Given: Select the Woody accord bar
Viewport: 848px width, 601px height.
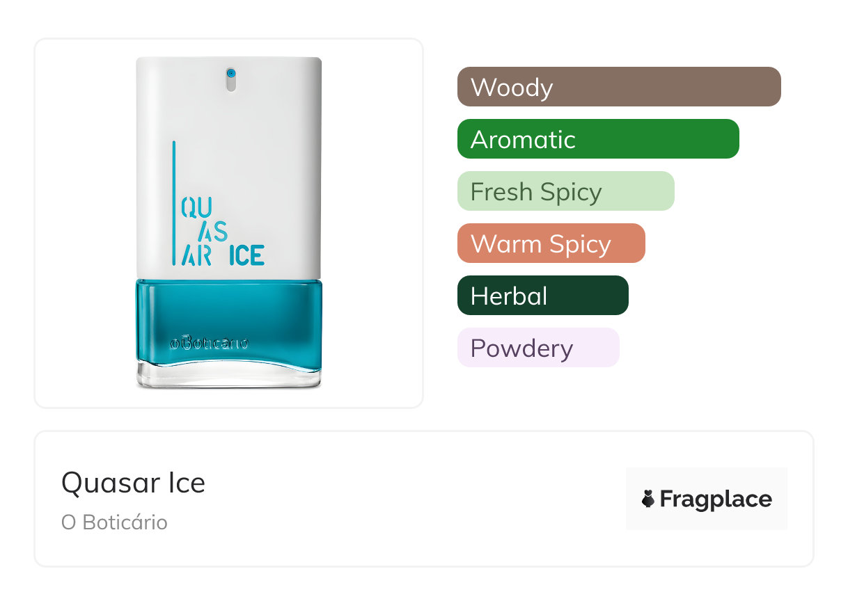Looking at the screenshot, I should [x=618, y=87].
